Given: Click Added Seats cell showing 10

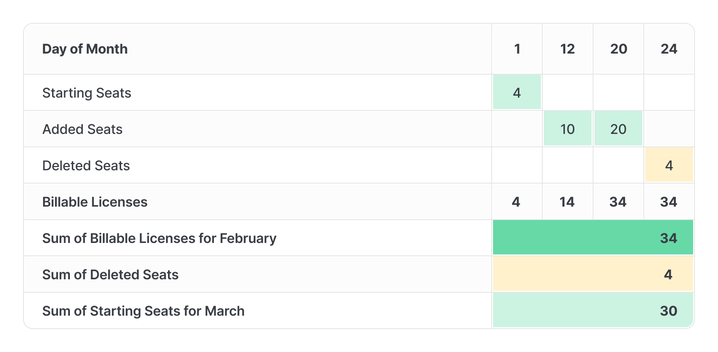Looking at the screenshot, I should 568,129.
